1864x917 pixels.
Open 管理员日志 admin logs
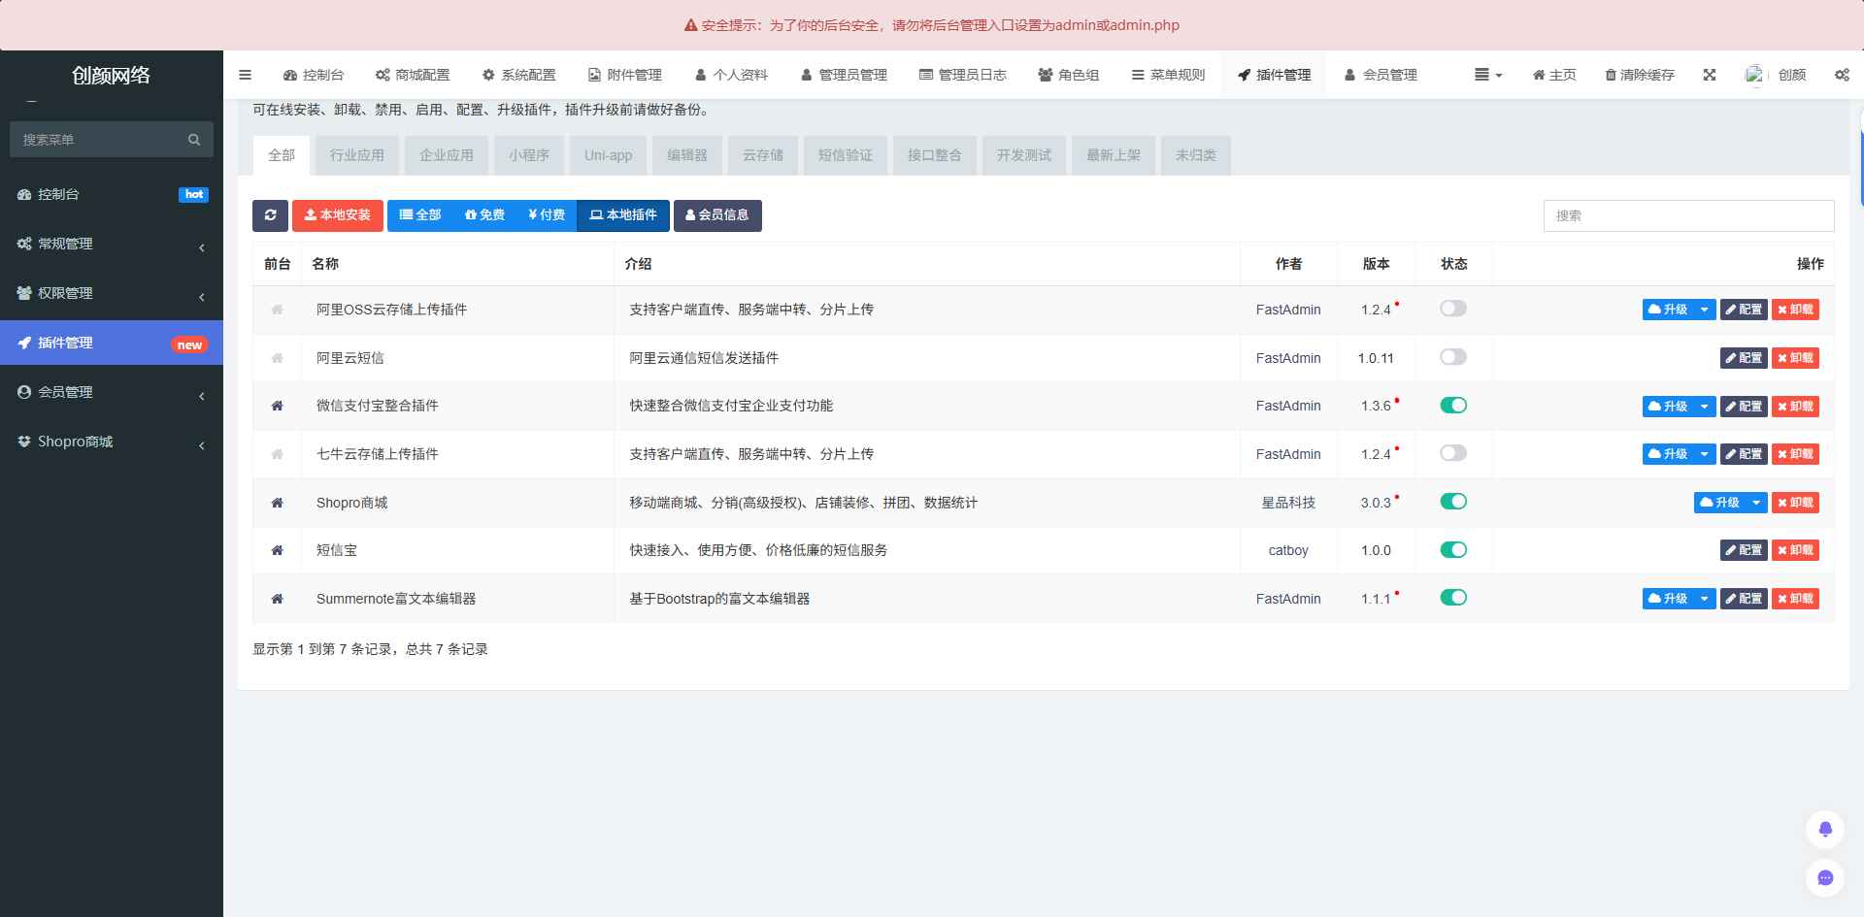[963, 74]
